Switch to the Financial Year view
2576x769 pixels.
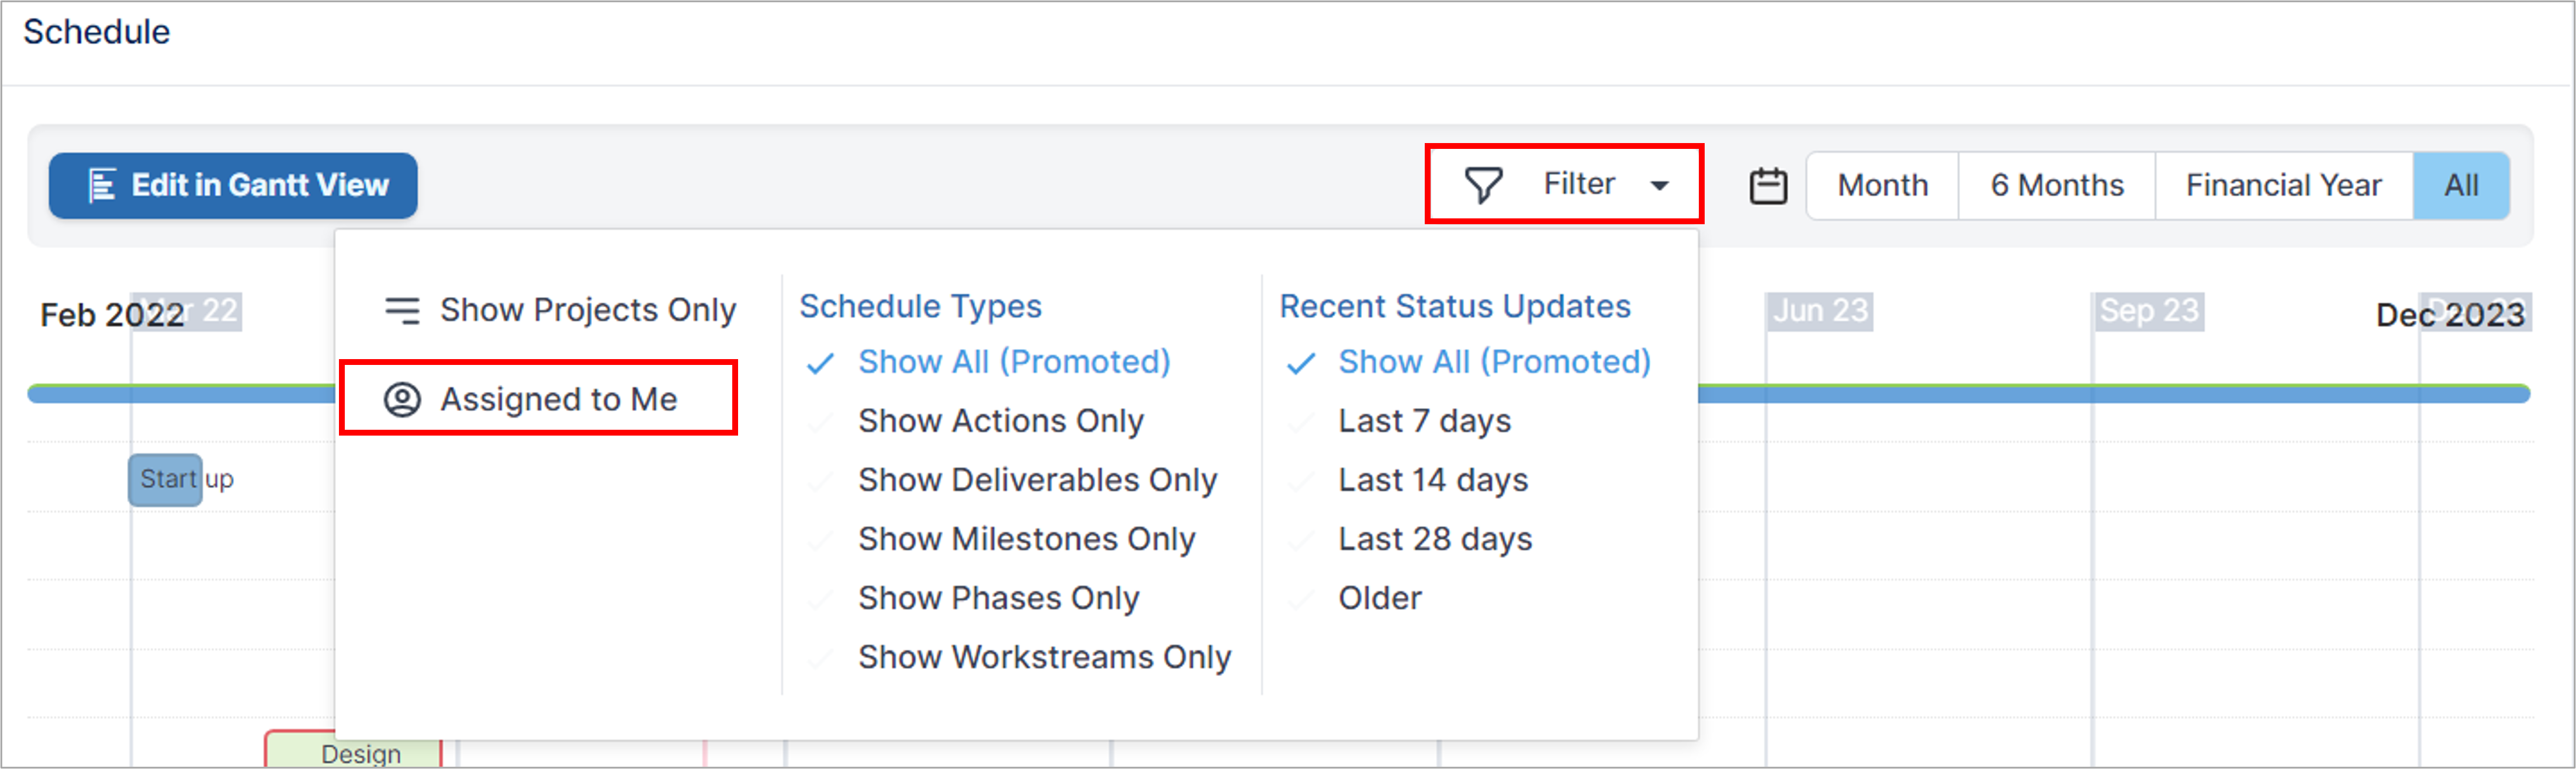tap(2283, 186)
